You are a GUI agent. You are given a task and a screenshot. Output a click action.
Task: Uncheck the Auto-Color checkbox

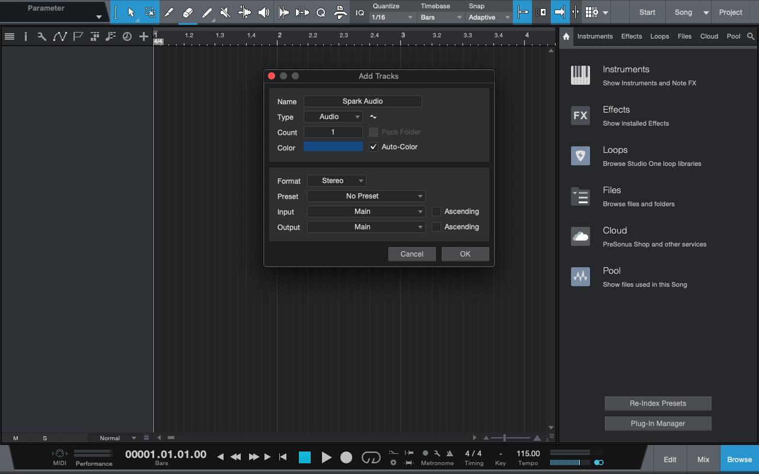click(374, 147)
